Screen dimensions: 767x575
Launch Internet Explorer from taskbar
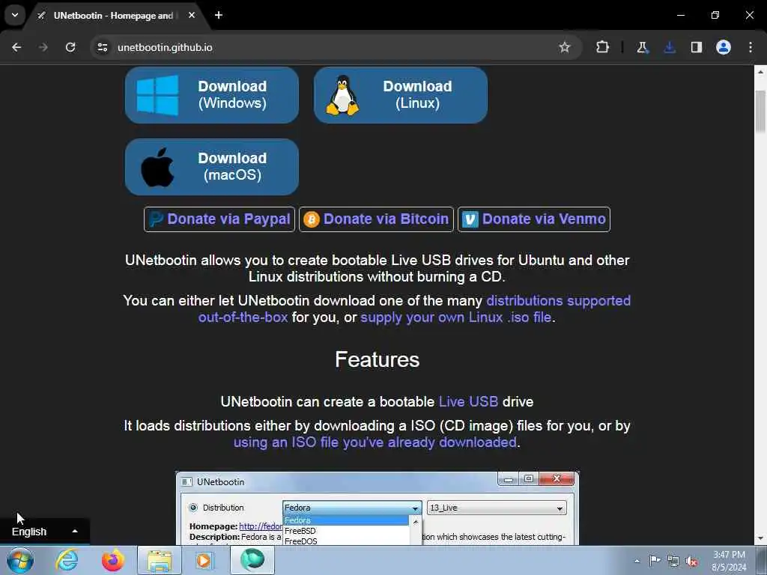point(67,560)
